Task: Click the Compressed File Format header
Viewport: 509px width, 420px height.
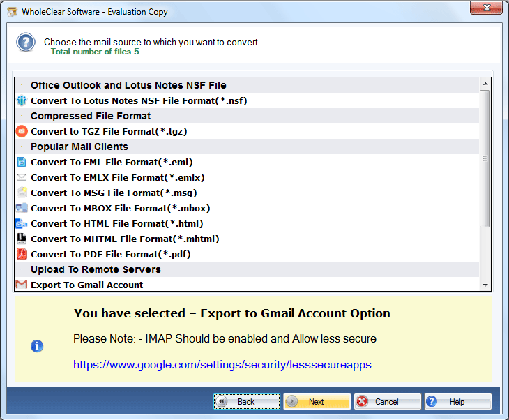Action: click(247, 116)
